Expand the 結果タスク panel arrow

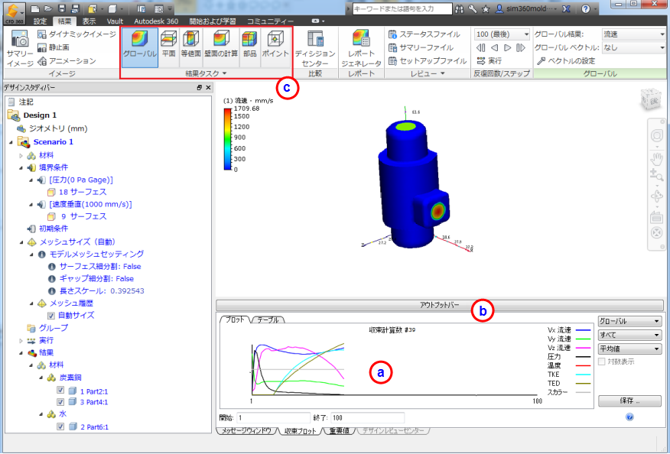(x=225, y=73)
